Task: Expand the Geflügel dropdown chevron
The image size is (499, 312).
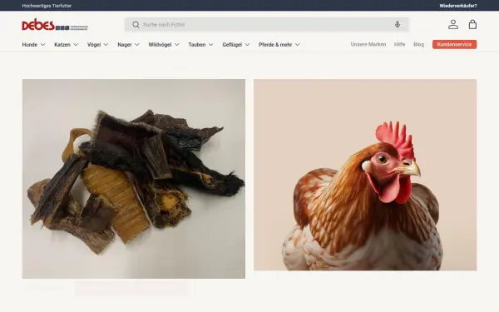Action: (247, 45)
